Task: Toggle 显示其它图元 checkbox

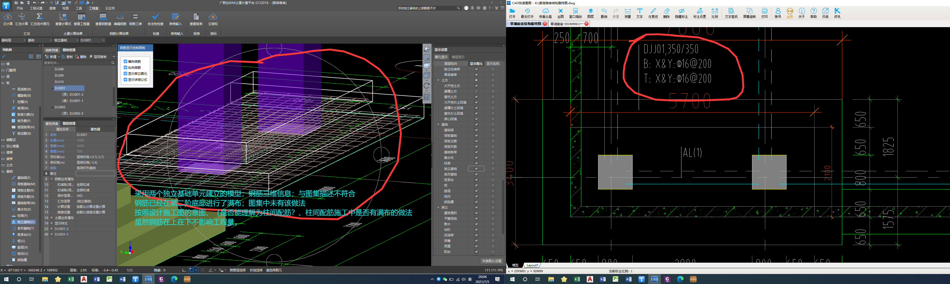Action: (x=125, y=74)
